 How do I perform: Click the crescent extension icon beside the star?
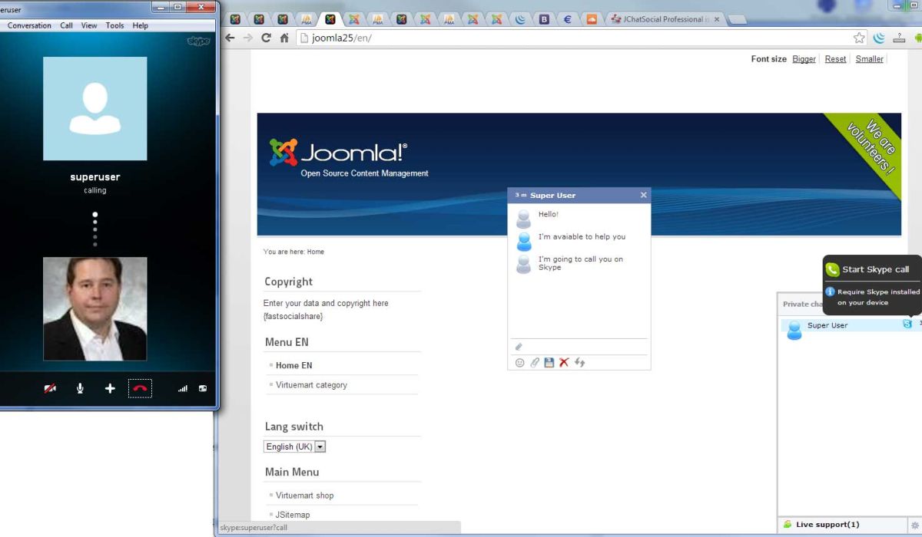coord(879,38)
